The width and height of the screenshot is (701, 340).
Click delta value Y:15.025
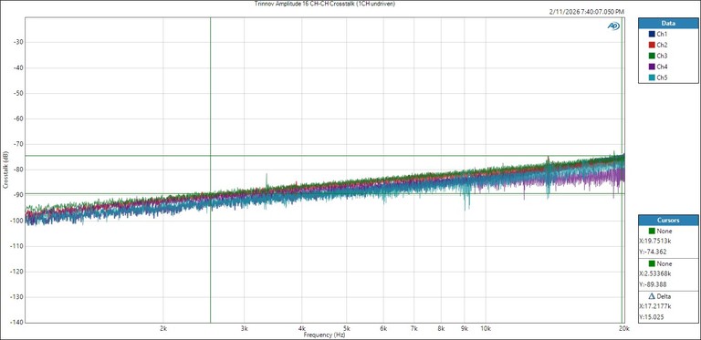651,317
